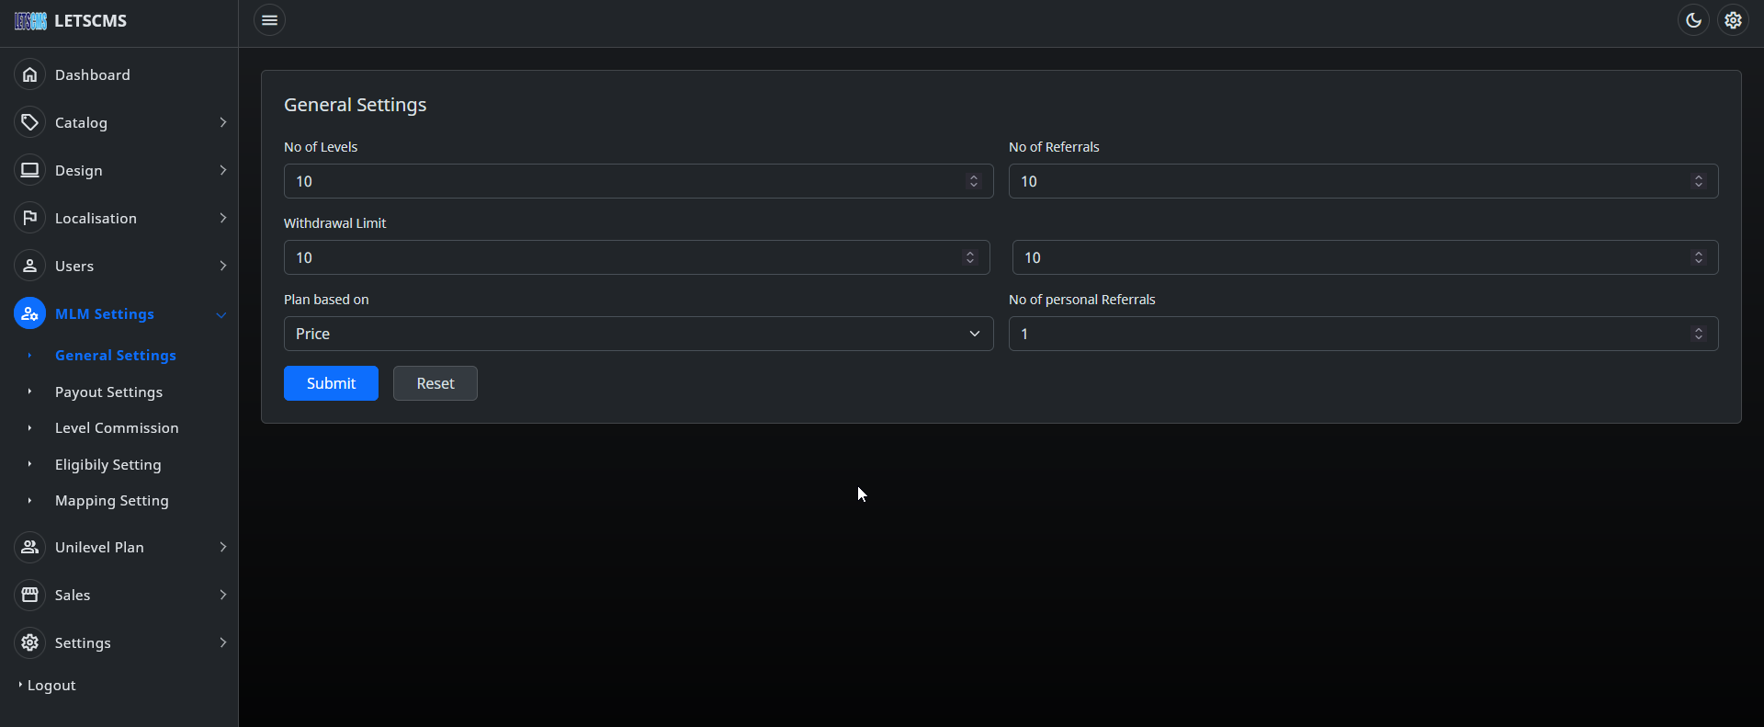Screen dimensions: 1764x727
Task: Toggle dark mode with the moon icon
Action: coord(1693,20)
